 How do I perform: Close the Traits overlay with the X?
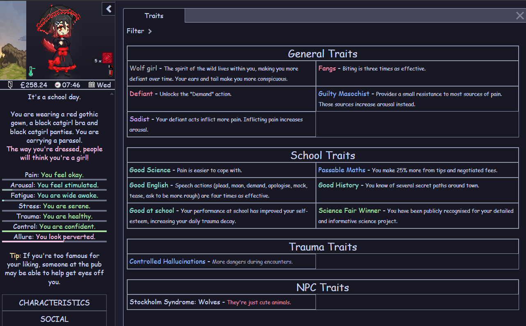pyautogui.click(x=520, y=16)
